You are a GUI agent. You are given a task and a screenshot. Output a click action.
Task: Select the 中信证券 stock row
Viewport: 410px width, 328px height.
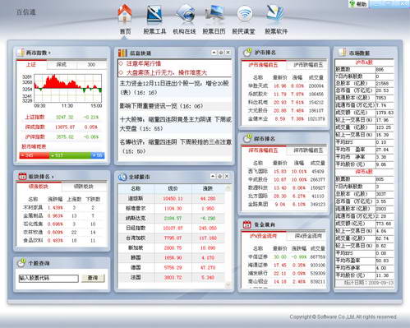click(286, 256)
